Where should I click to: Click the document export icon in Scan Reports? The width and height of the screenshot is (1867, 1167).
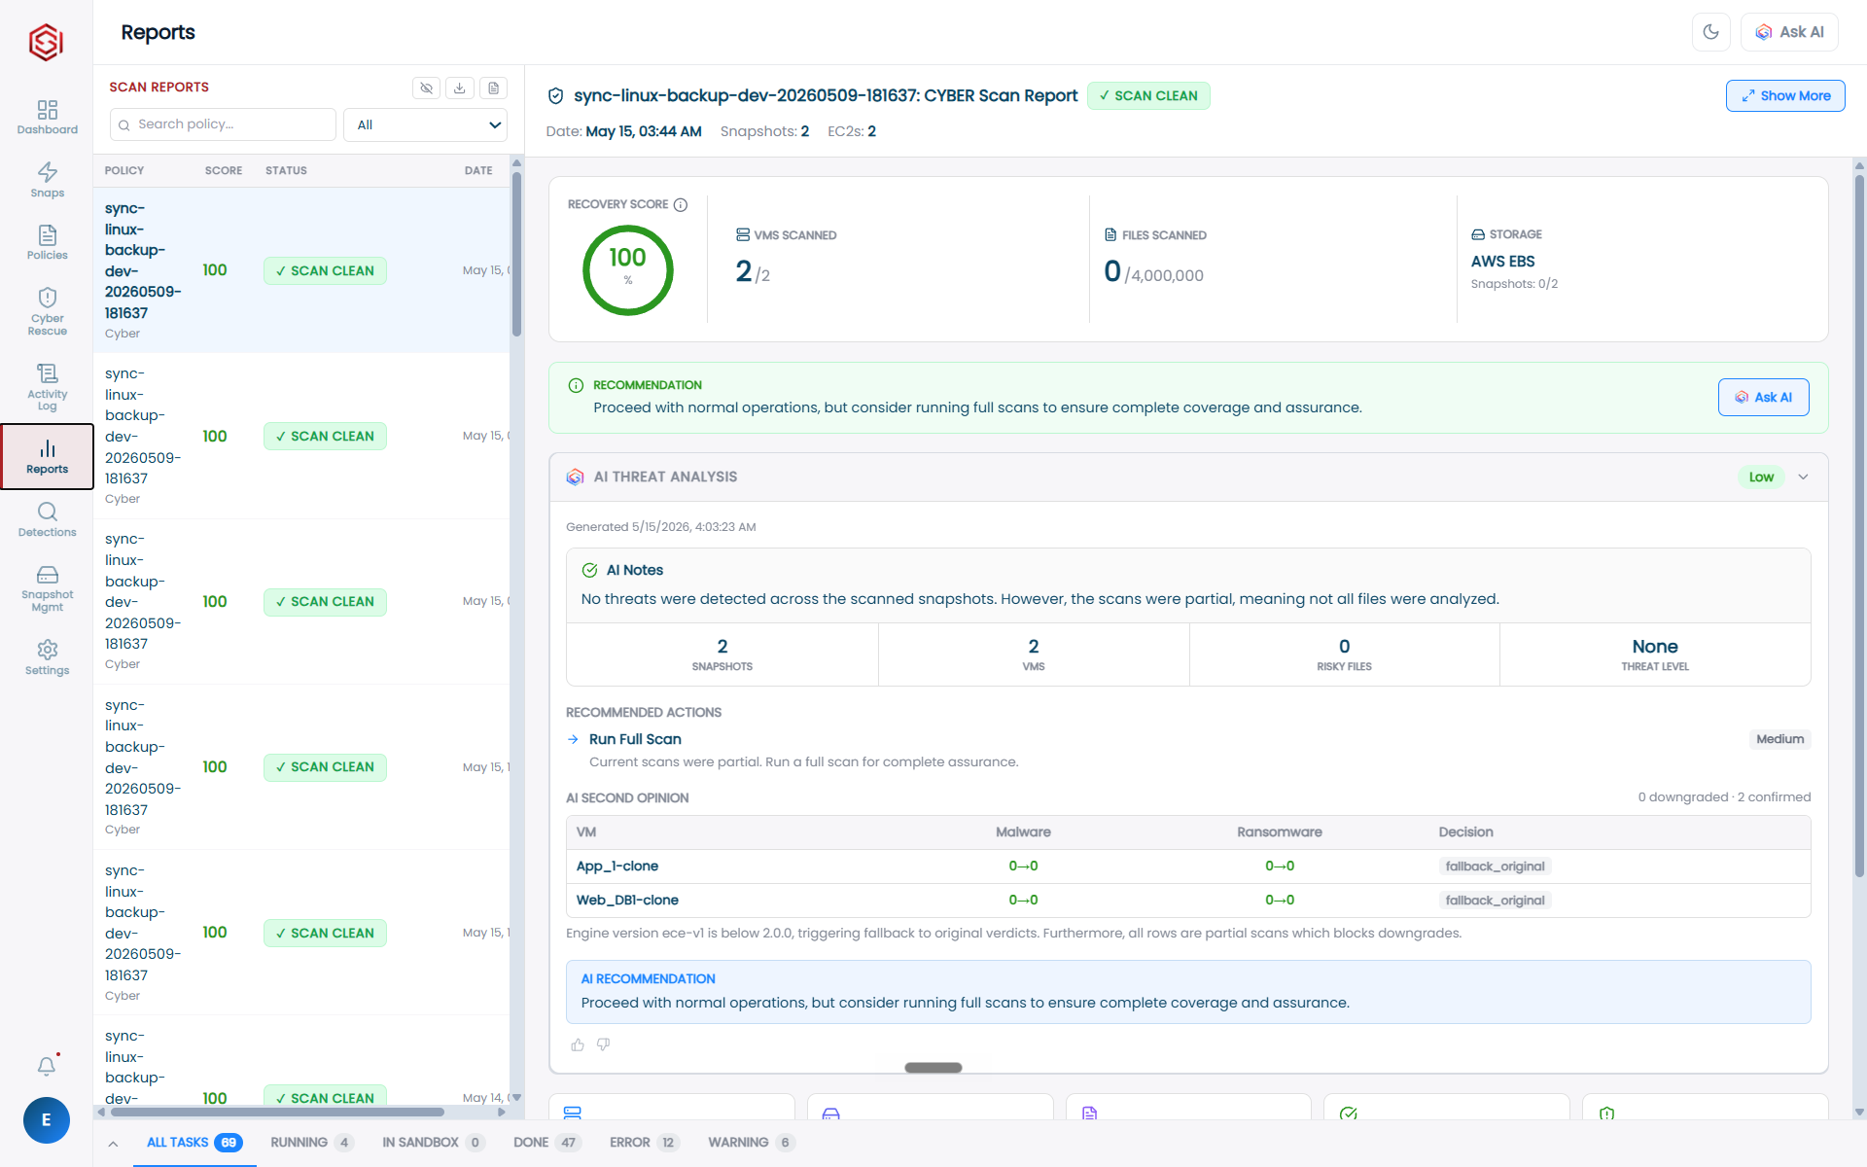click(494, 88)
